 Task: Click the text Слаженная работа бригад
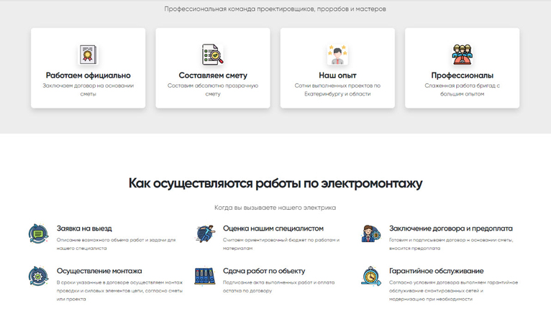tap(462, 90)
